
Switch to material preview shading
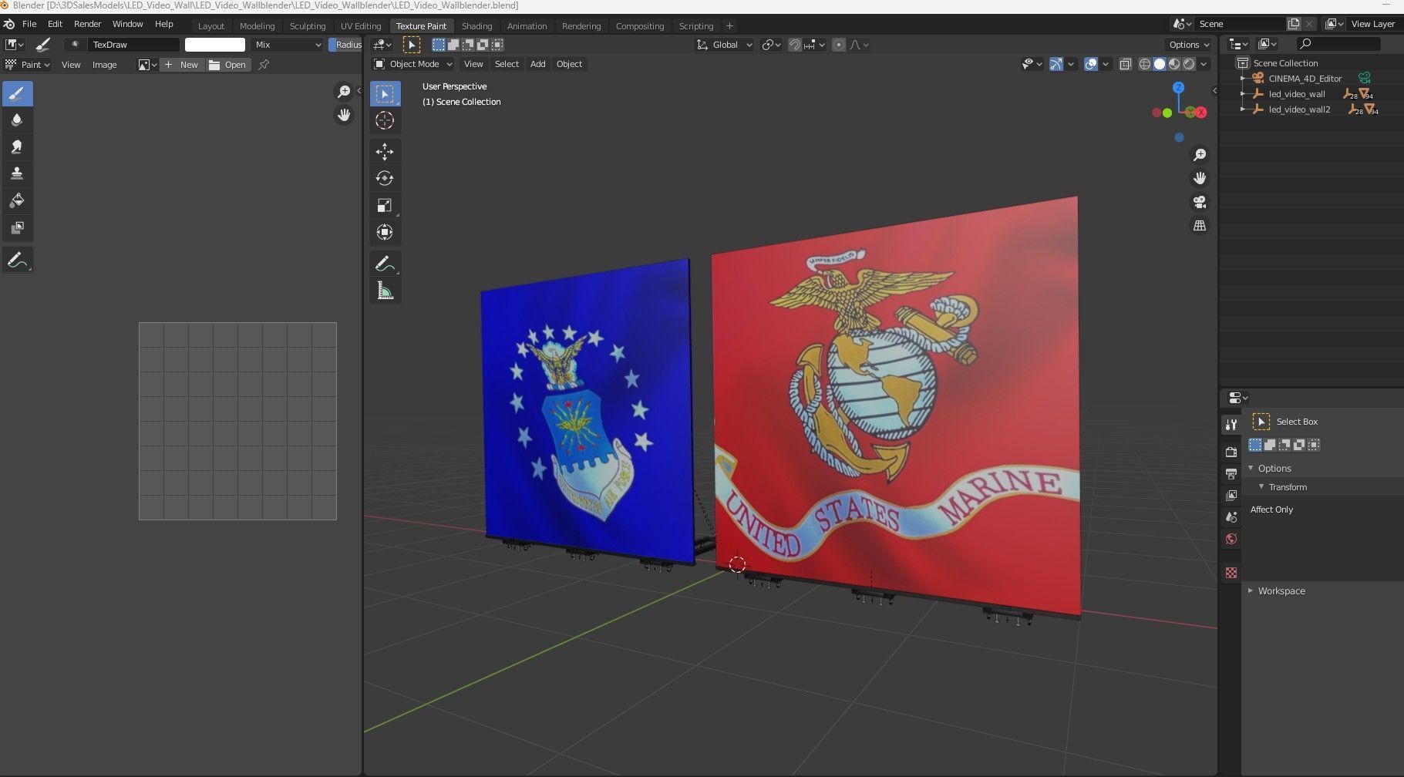(x=1174, y=65)
